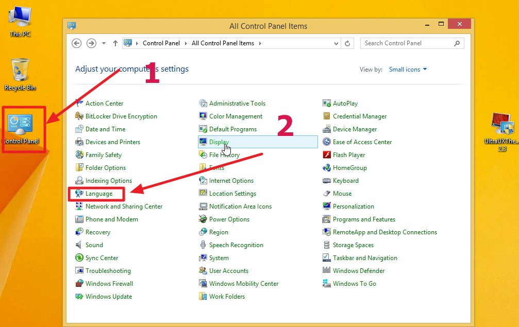Expand the arrow before Control Panel breadcrumb
Screen dimensions: 519x327
coord(137,43)
